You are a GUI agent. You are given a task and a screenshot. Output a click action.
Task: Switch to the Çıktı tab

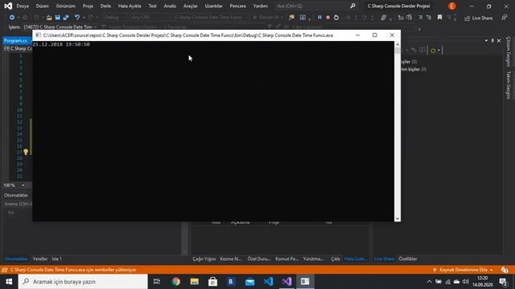coord(336,258)
